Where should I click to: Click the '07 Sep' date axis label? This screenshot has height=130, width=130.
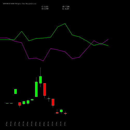pos(7,124)
